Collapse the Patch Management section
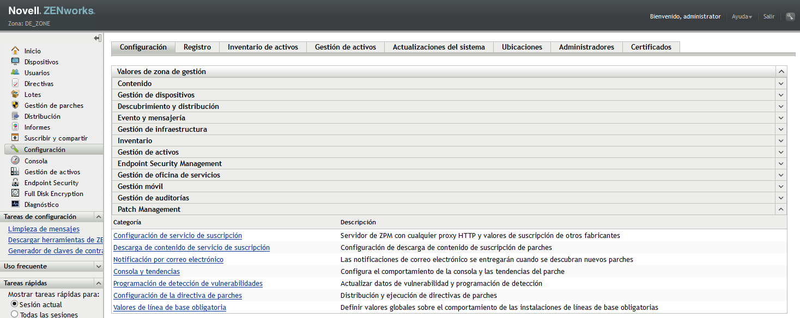The width and height of the screenshot is (800, 318). tap(781, 209)
